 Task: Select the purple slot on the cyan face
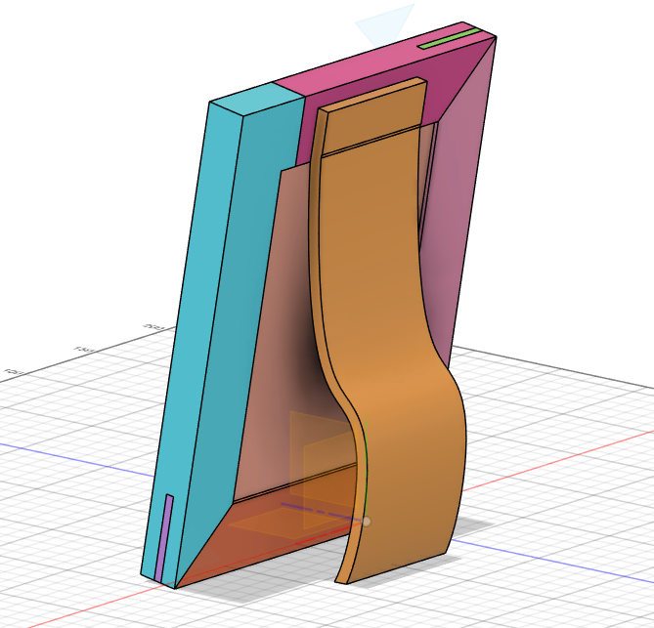pyautogui.click(x=164, y=538)
